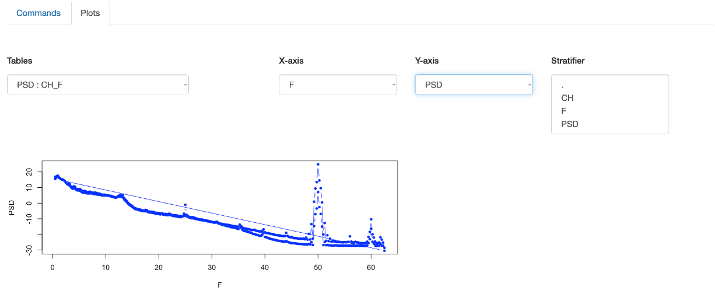
Task: Open the Tables dropdown showing PSD : CH_F
Action: 98,85
